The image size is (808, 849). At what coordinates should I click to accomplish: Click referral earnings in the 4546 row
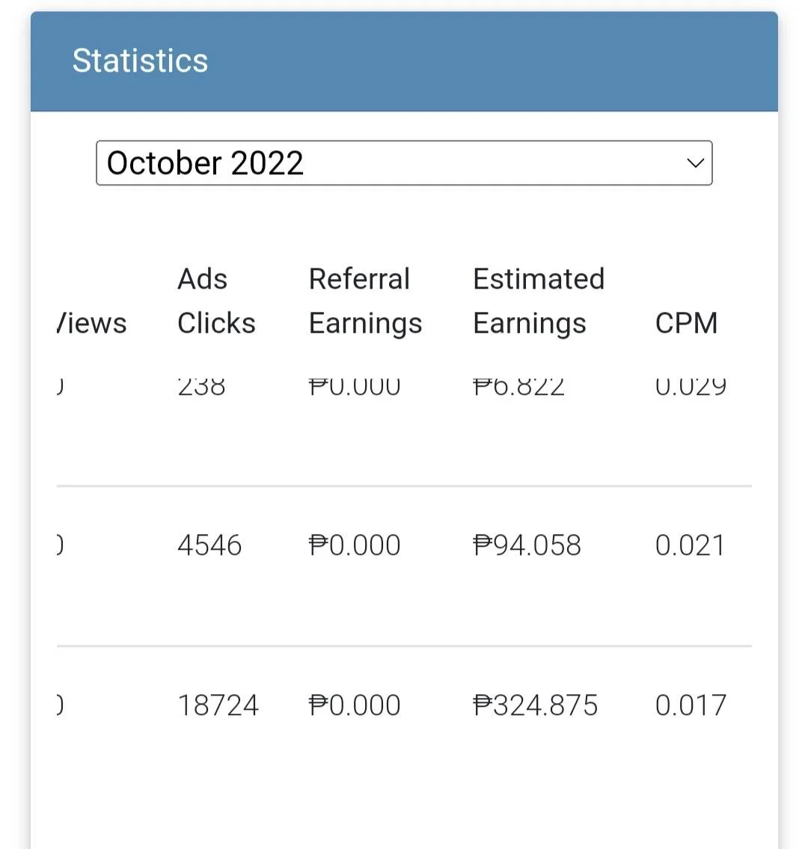pyautogui.click(x=354, y=545)
